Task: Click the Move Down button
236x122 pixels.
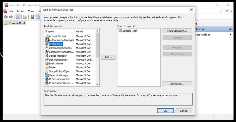Action: pyautogui.click(x=177, y=54)
